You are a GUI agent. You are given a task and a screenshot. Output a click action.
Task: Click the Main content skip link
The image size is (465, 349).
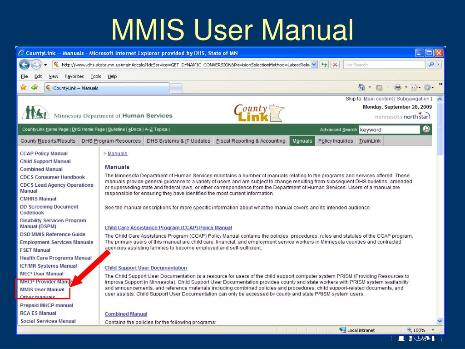click(378, 99)
